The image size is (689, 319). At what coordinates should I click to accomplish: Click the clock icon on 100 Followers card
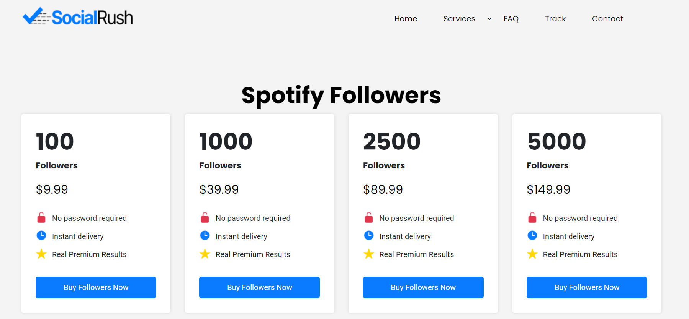(41, 236)
